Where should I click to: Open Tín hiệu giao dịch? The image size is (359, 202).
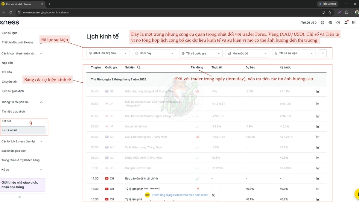[13, 112]
